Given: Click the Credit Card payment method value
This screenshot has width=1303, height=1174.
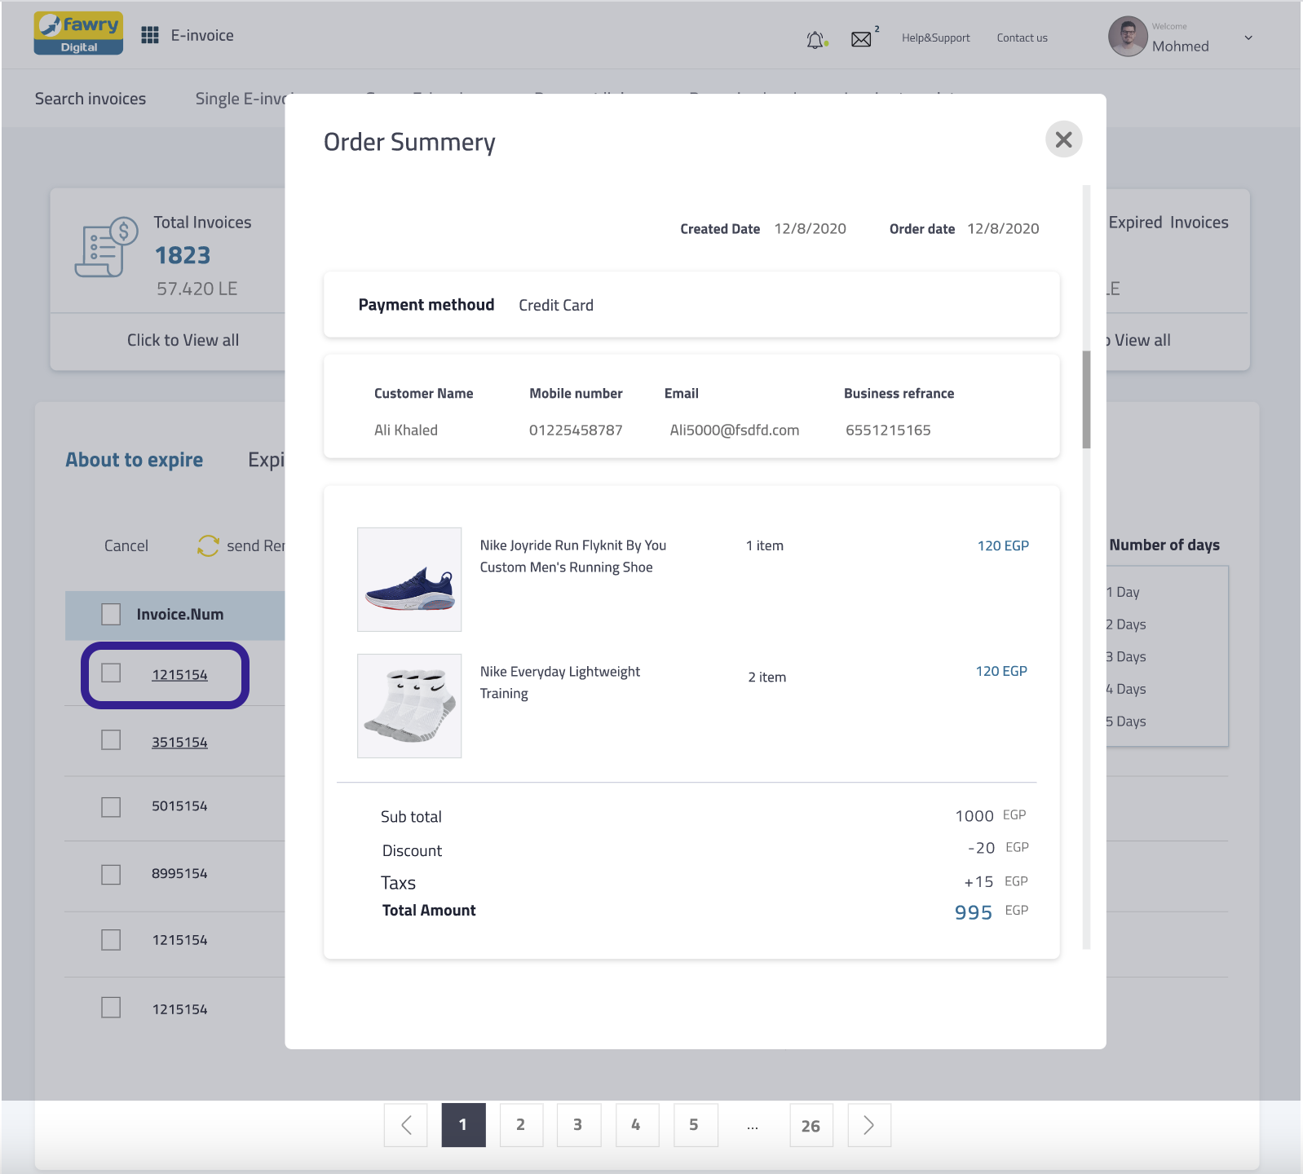Looking at the screenshot, I should click(556, 305).
